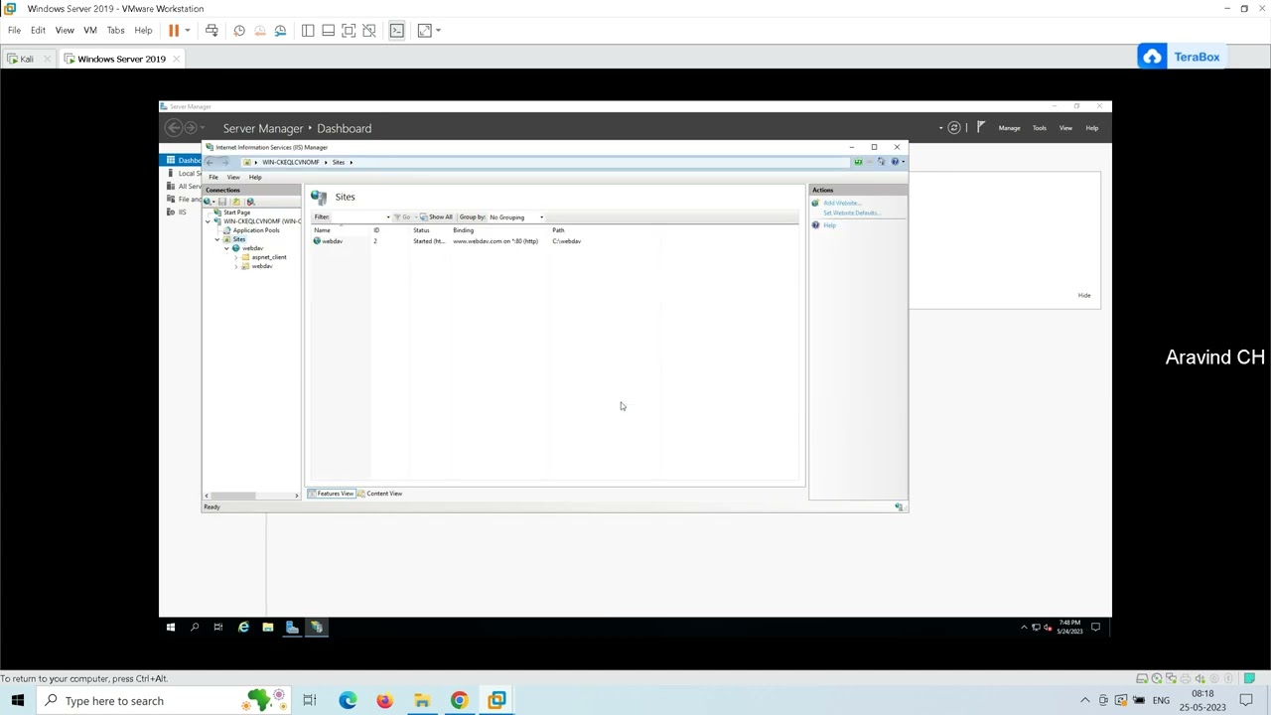Viewport: 1271px width, 715px height.
Task: Open Chrome from host taskbar
Action: point(459,701)
